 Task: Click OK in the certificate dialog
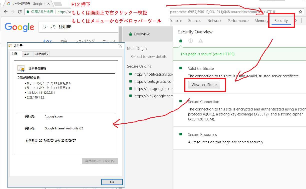(112, 182)
